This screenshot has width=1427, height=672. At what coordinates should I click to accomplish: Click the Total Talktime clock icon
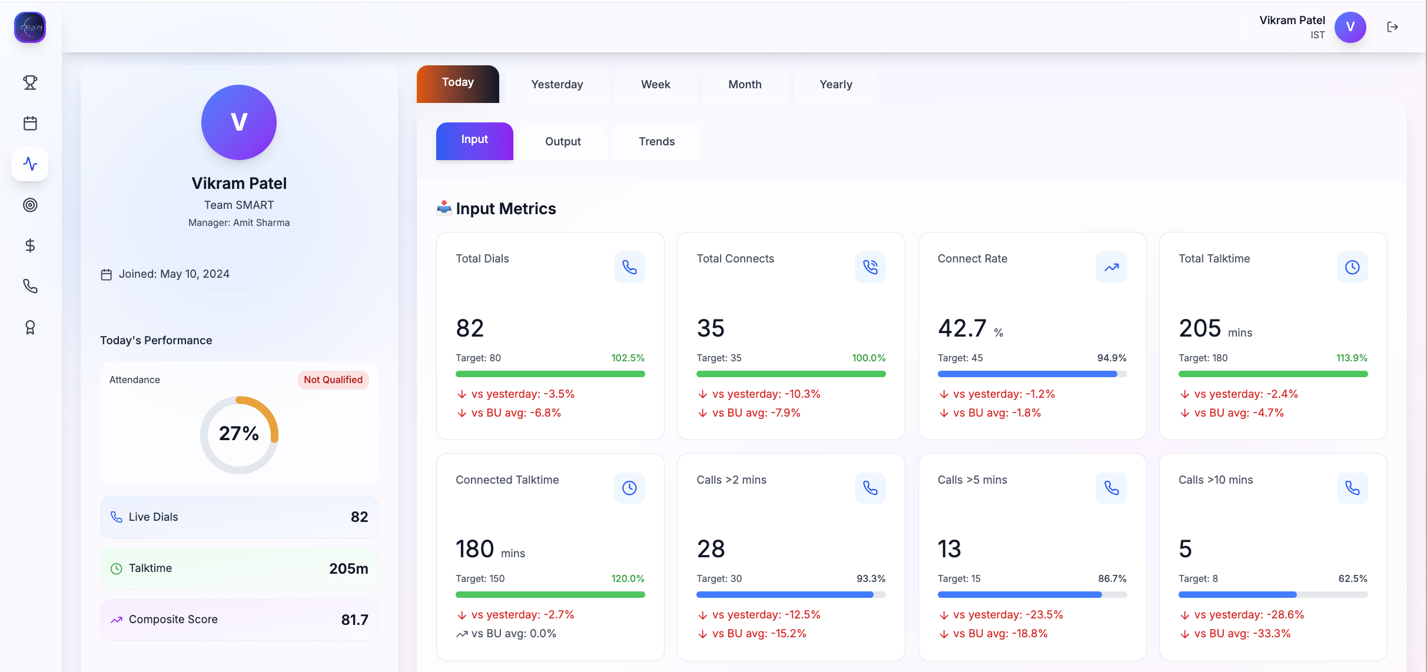click(x=1352, y=267)
